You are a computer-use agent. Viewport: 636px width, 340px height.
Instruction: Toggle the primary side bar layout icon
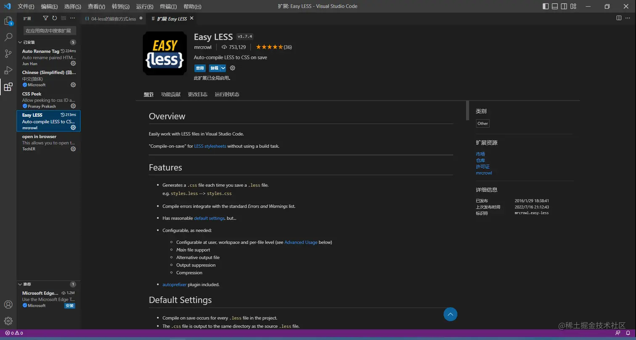click(546, 6)
